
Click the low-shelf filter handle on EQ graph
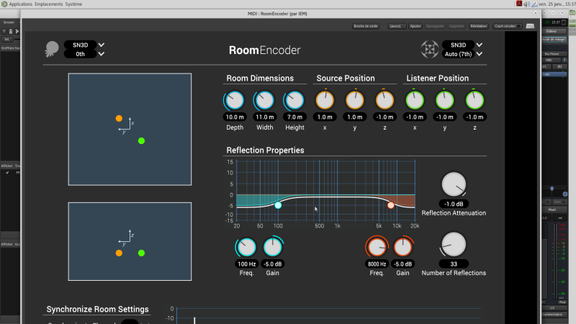click(278, 205)
